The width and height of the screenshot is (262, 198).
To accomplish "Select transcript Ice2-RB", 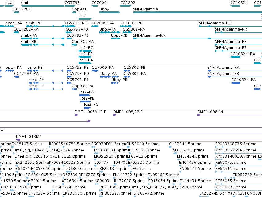I will (85, 54).
